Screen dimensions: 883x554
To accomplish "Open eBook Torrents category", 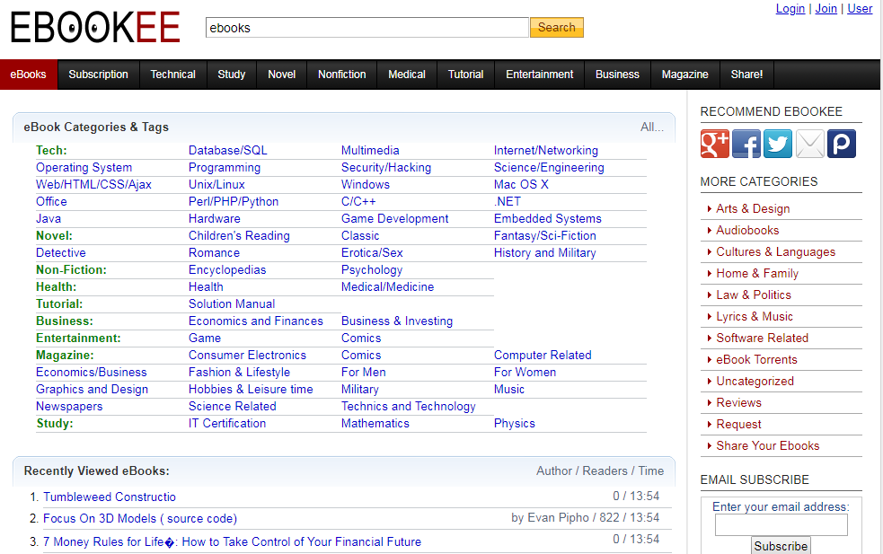I will 756,360.
